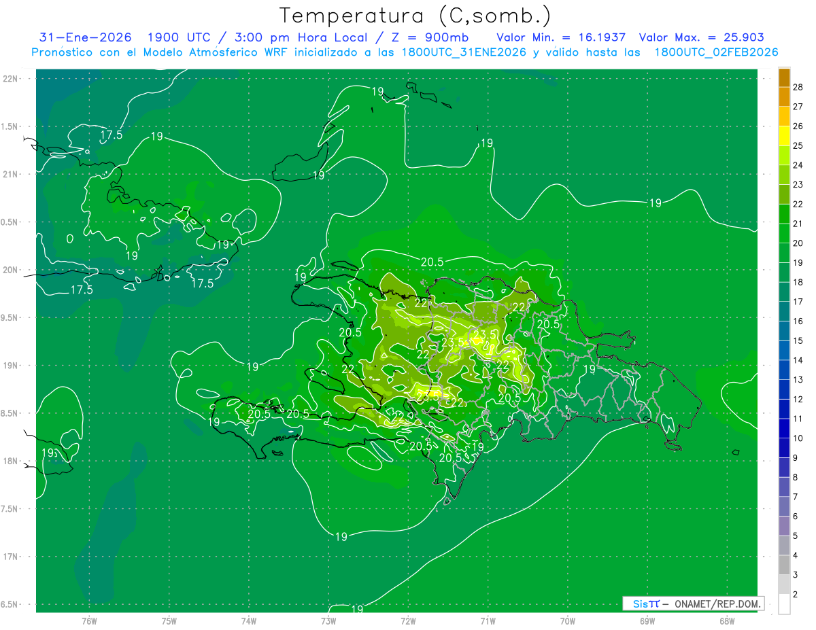The width and height of the screenshot is (816, 630).
Task: Click the "73W" longitude axis label
Action: point(328,620)
